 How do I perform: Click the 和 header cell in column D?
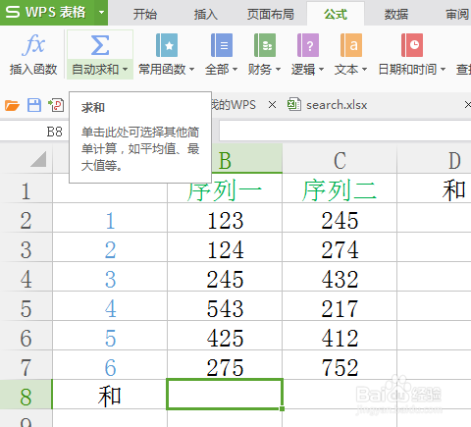[434, 188]
